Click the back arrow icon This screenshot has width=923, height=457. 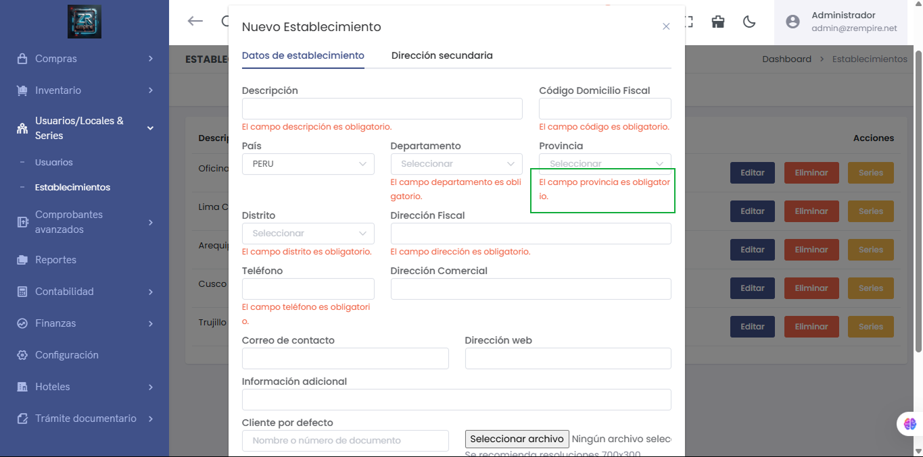[195, 21]
